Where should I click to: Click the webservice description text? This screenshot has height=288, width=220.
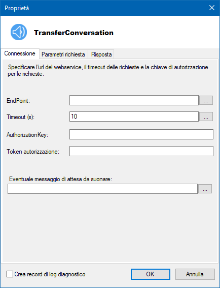tap(108, 71)
